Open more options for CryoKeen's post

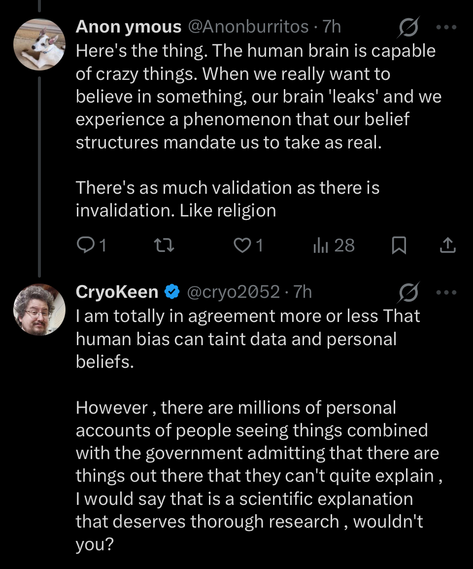click(x=446, y=292)
